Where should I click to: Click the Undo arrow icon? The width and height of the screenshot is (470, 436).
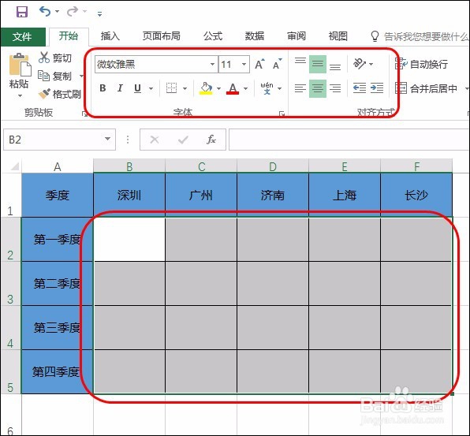pyautogui.click(x=45, y=11)
